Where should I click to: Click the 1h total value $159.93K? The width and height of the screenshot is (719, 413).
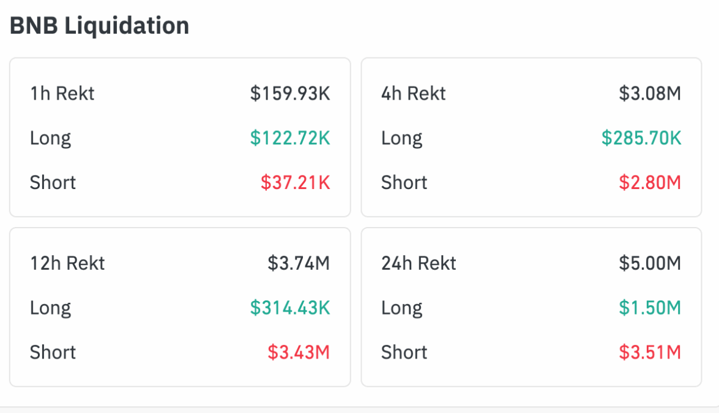point(290,94)
